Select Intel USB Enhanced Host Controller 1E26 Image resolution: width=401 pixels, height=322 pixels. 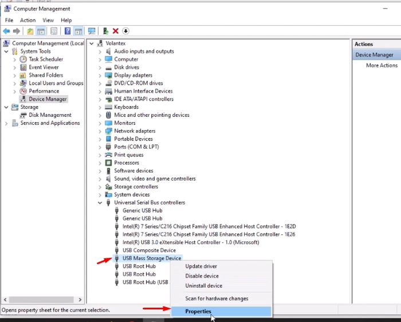209,234
